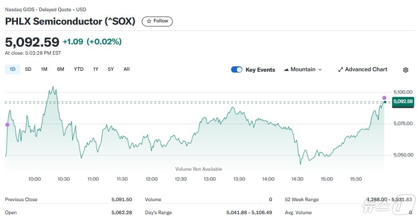Show the YTD chart range
Screen dimensions: 420x220
click(79, 69)
